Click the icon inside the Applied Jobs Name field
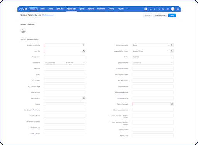Image resolution: width=198 pixels, height=145 pixels. 84,45
